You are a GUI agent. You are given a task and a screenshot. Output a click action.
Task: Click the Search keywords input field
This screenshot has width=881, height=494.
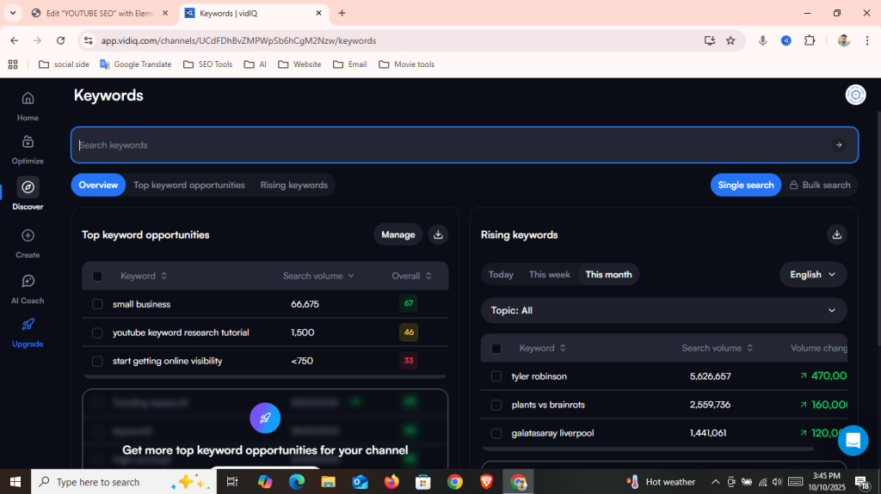point(447,145)
